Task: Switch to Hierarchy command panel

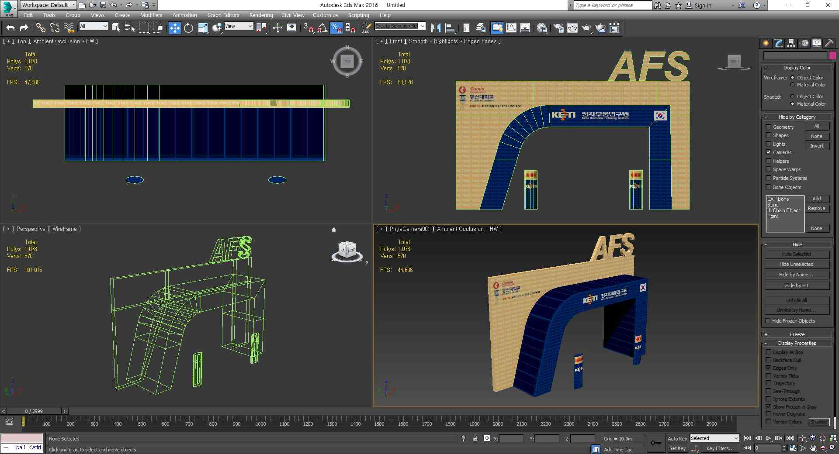Action: [791, 43]
